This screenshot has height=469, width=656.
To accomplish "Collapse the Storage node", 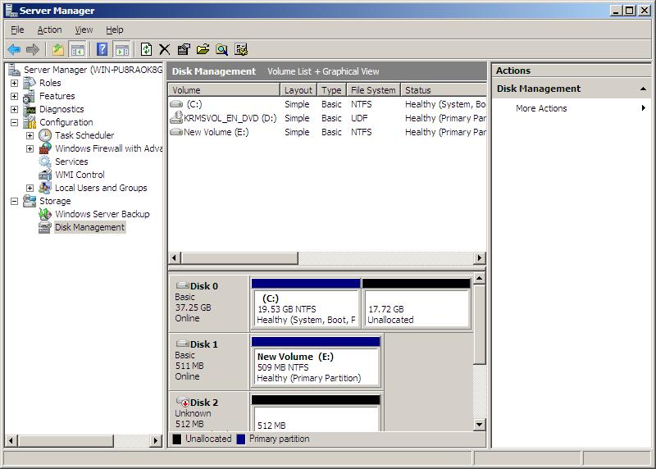I will point(14,201).
